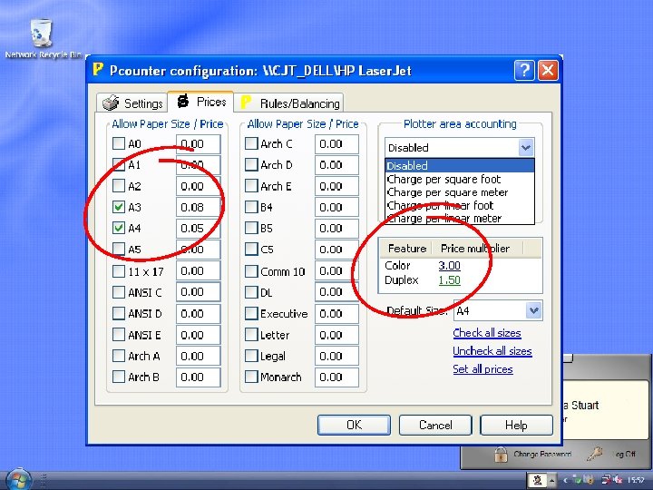Screen dimensions: 653x490
Task: Click the A4 price field 0.05
Action: click(198, 229)
